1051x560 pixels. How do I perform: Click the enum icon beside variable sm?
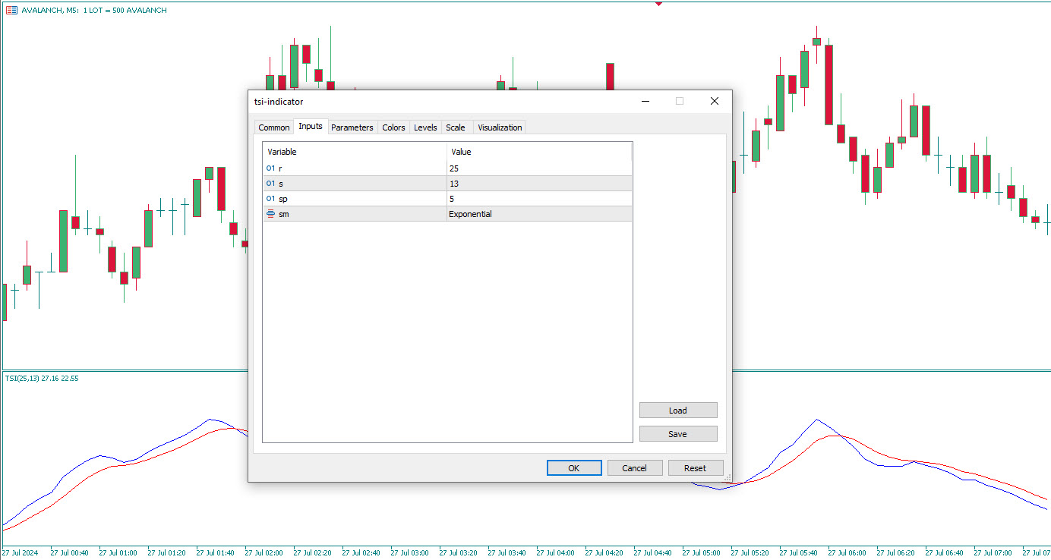pyautogui.click(x=270, y=214)
